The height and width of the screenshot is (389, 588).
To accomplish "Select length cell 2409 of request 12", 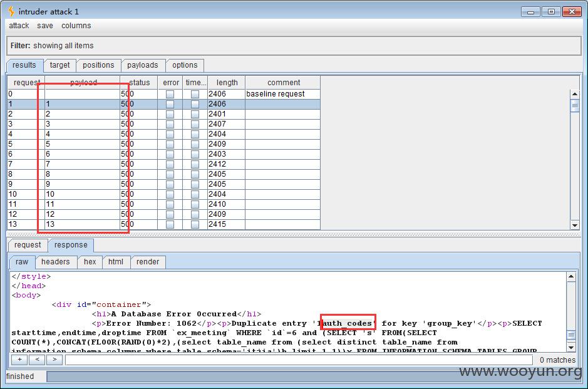I will click(x=226, y=214).
